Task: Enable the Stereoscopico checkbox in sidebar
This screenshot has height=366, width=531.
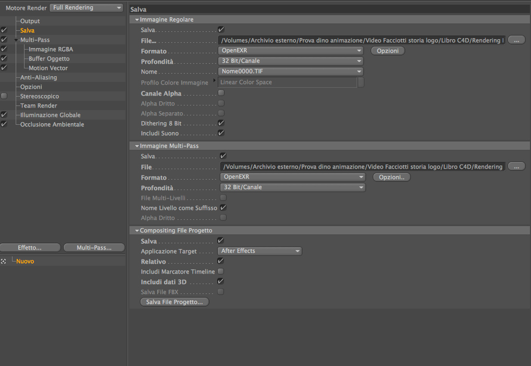Action: tap(4, 96)
